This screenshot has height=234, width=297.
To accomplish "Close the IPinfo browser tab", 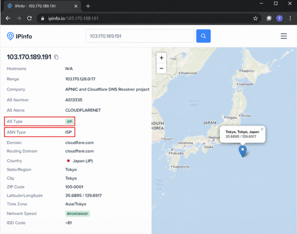I will point(76,6).
